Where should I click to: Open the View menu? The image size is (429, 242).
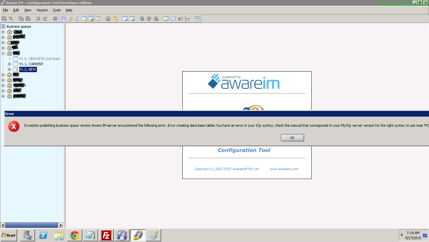pos(28,10)
